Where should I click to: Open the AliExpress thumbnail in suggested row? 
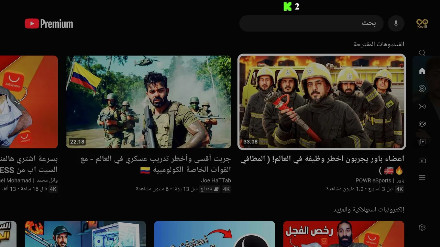point(29,102)
